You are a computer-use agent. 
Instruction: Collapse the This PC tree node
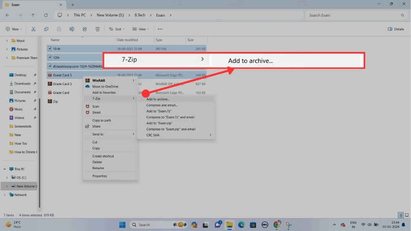(5, 169)
